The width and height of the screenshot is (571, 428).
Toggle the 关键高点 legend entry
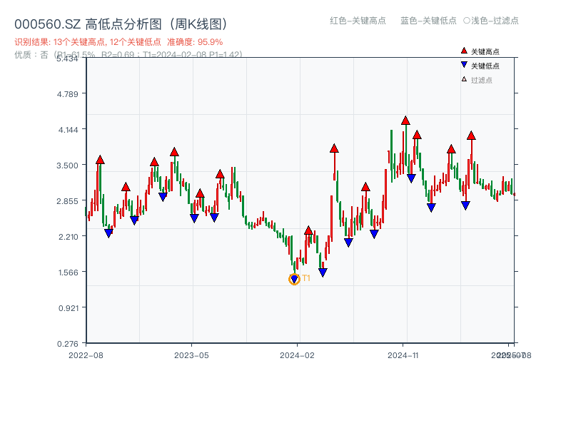tap(480, 51)
